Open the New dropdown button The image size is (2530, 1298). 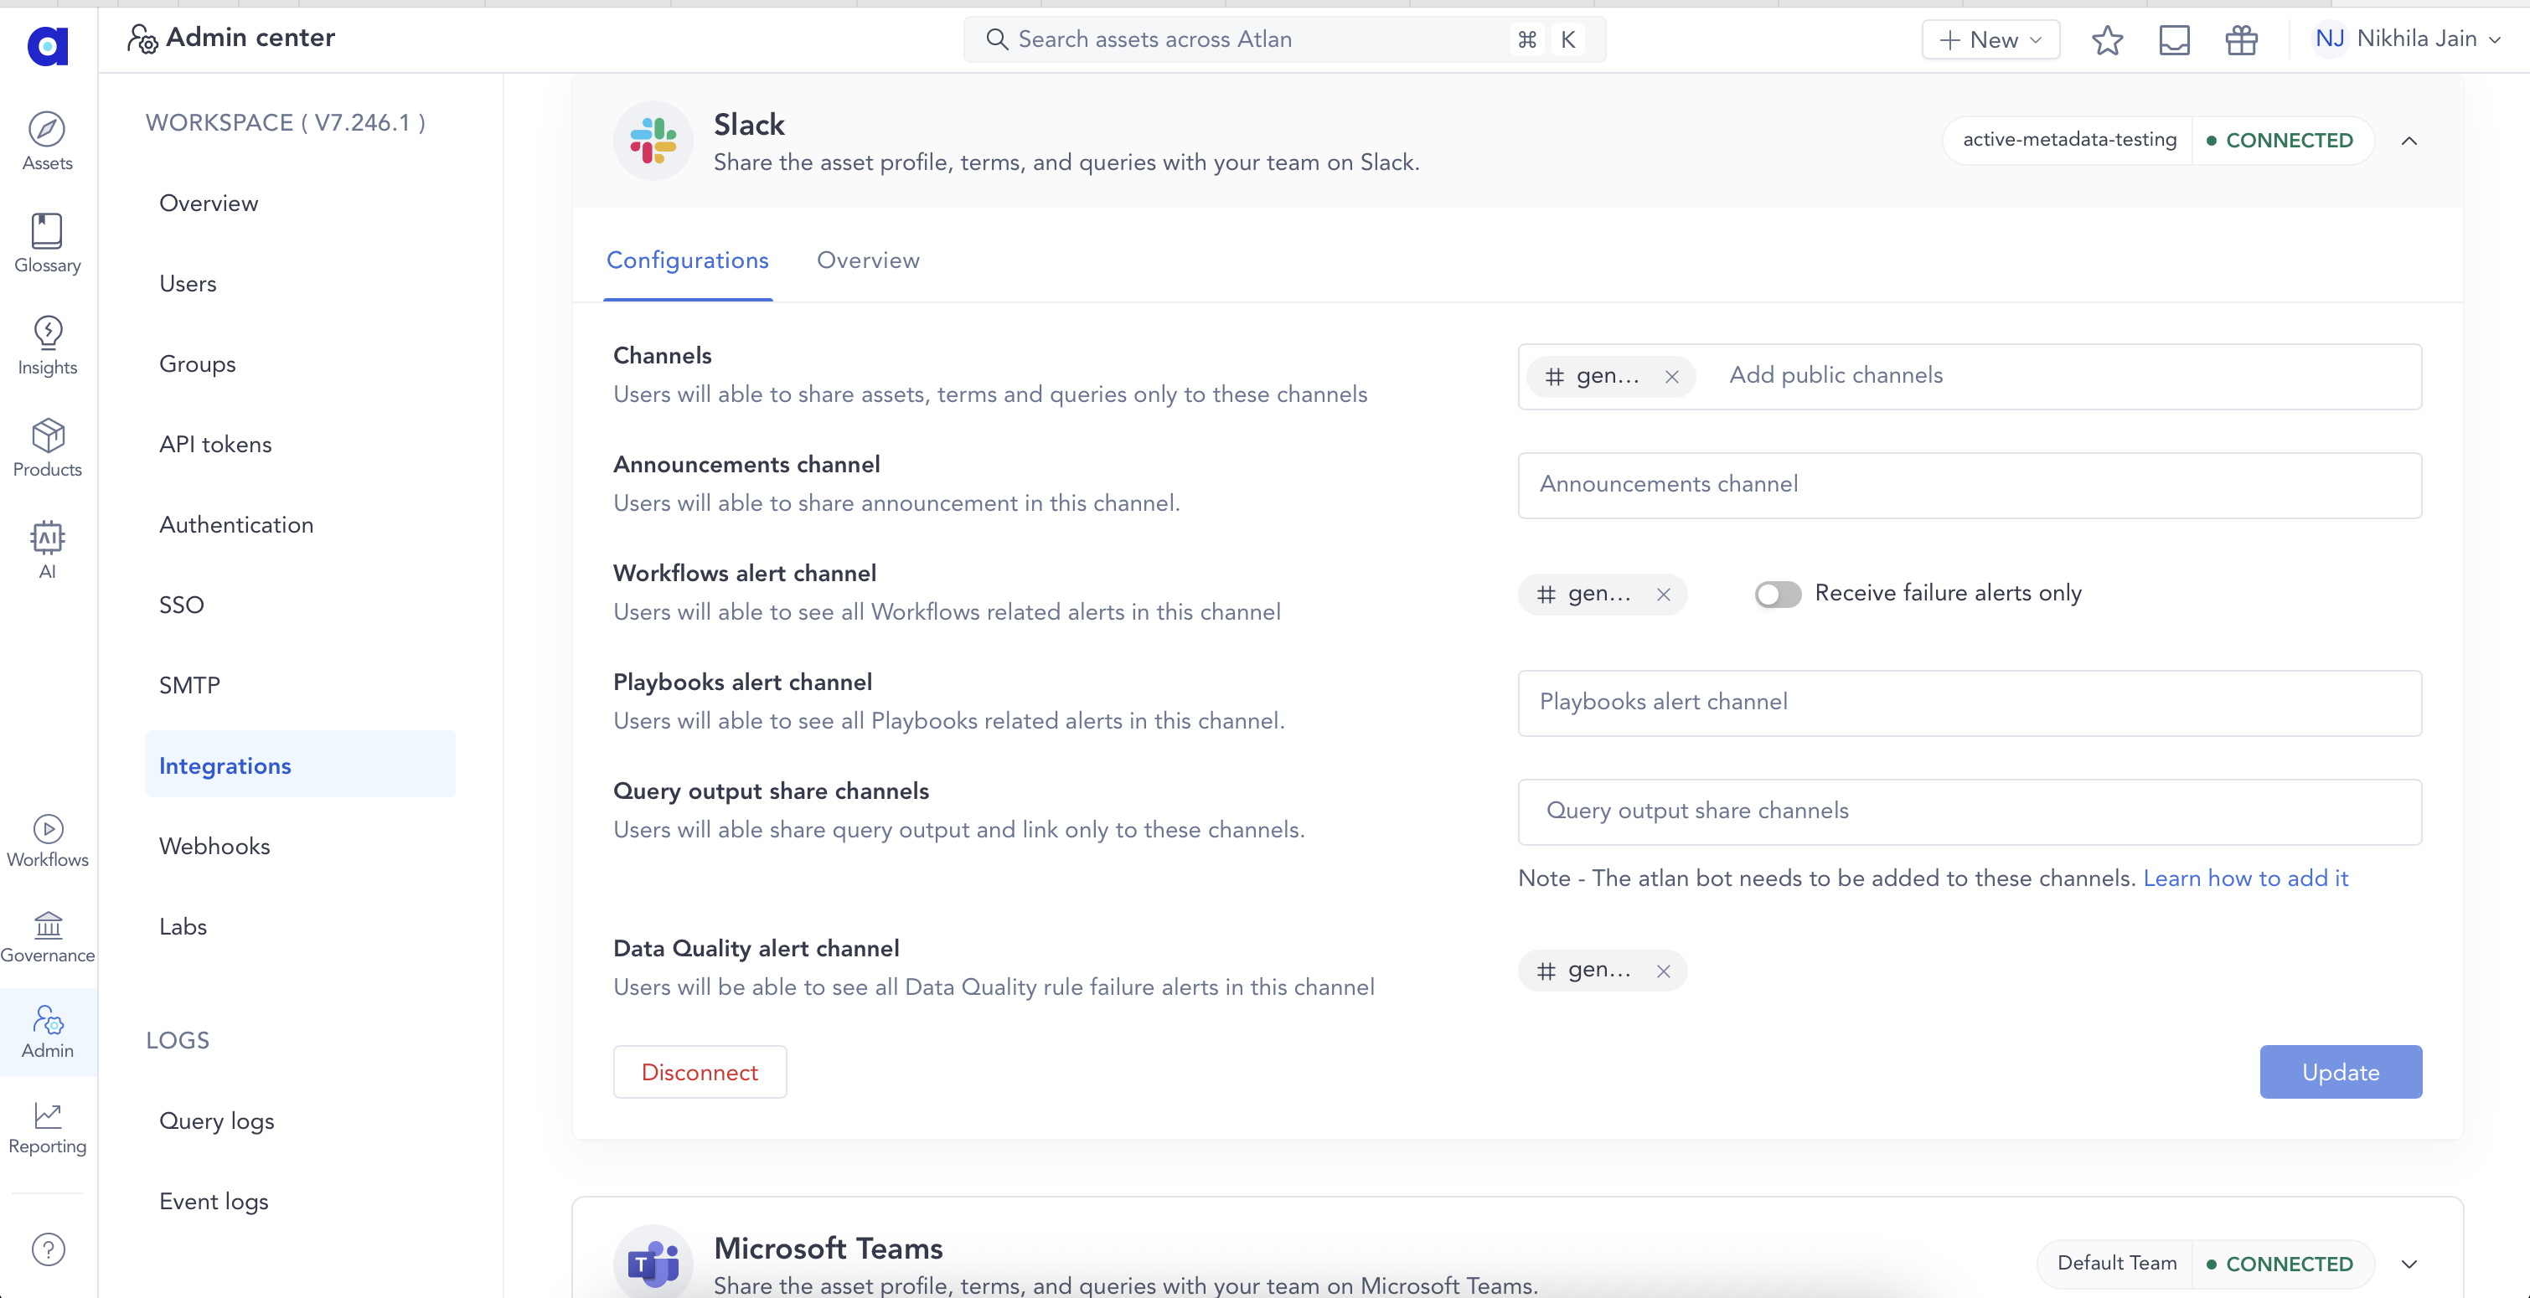point(1990,40)
